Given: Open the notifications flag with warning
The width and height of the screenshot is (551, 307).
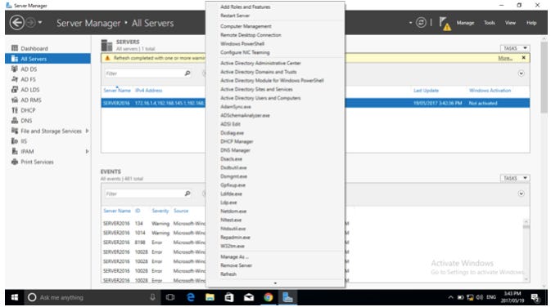Looking at the screenshot, I should pyautogui.click(x=445, y=24).
